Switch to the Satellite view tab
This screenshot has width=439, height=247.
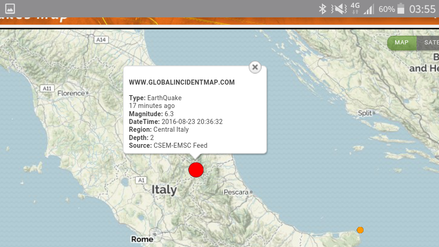430,43
